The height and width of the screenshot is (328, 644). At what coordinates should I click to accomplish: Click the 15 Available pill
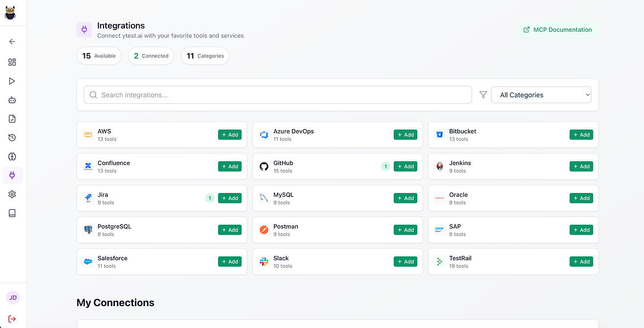[99, 56]
